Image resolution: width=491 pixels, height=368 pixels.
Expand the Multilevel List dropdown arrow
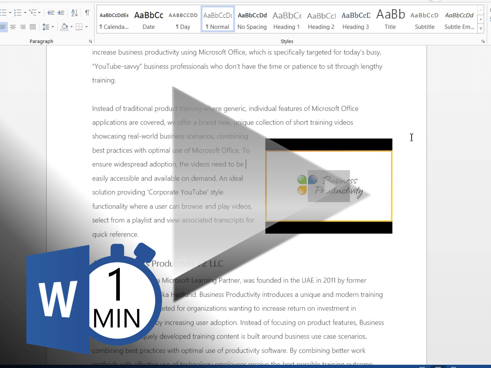[x=39, y=13]
